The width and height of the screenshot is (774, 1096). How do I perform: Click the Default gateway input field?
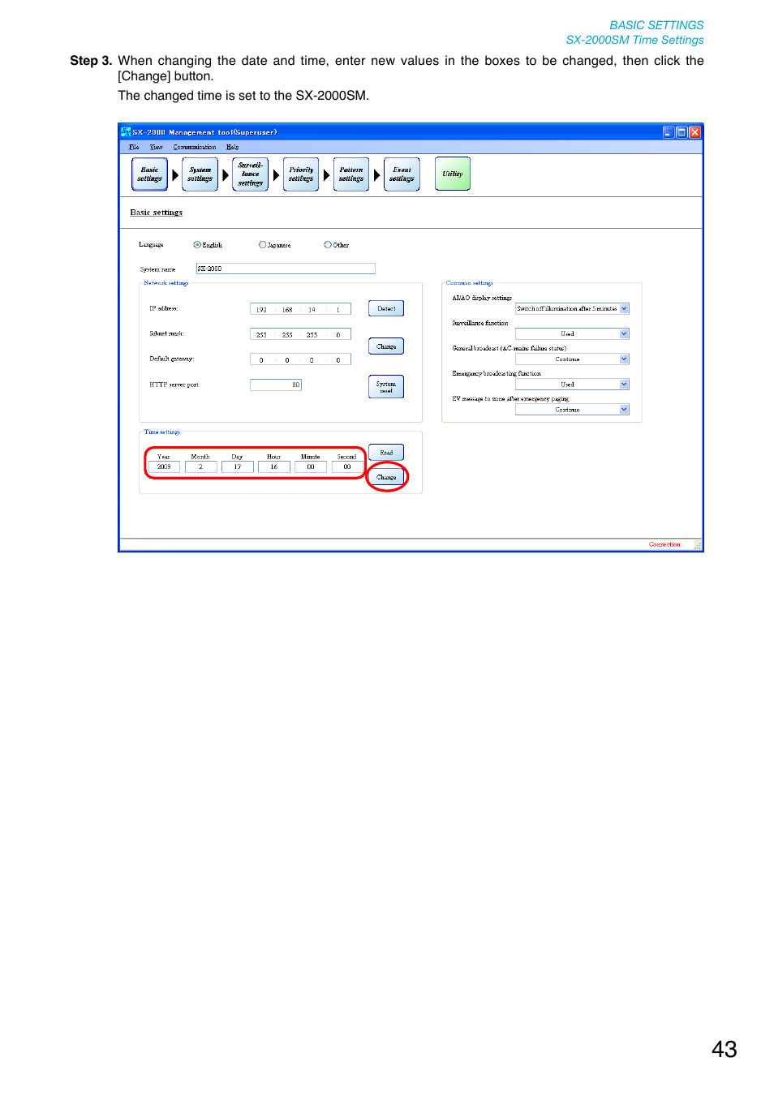[x=300, y=359]
